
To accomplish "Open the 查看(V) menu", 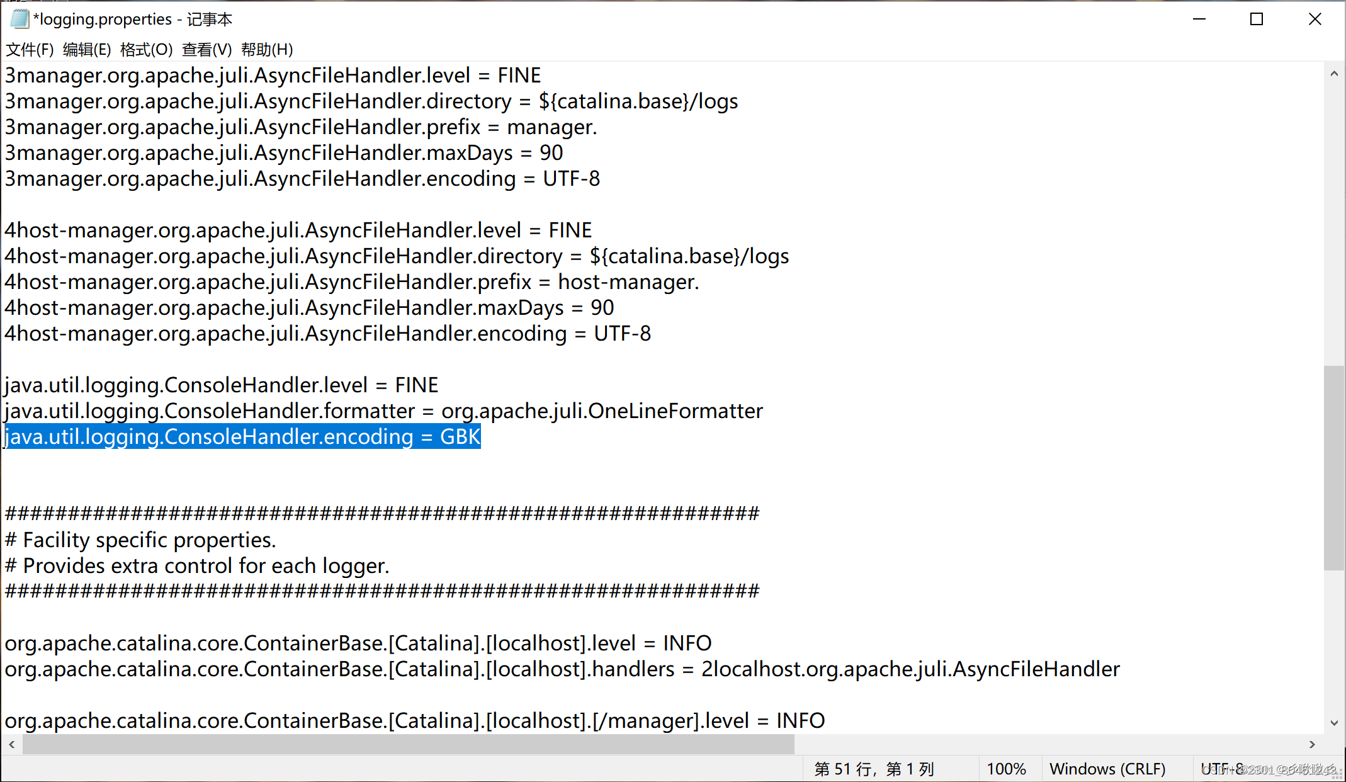I will 206,49.
